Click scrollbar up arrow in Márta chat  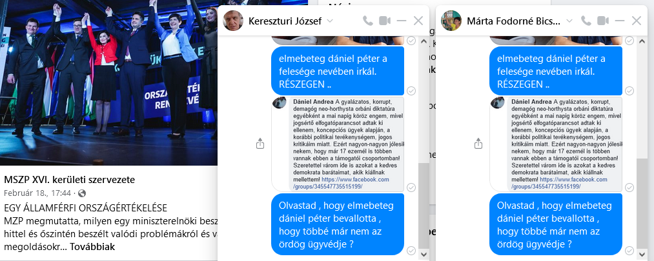(642, 41)
